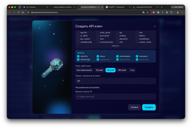The width and height of the screenshot is (192, 128).
Task: Uncheck the vibe:infra scope checkbox
Action: tap(78, 56)
